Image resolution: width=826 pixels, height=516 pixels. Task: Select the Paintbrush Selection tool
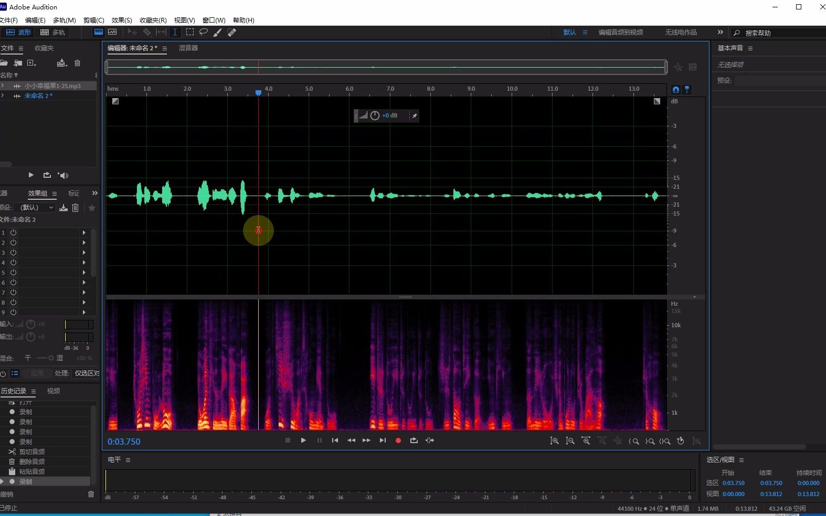[217, 33]
